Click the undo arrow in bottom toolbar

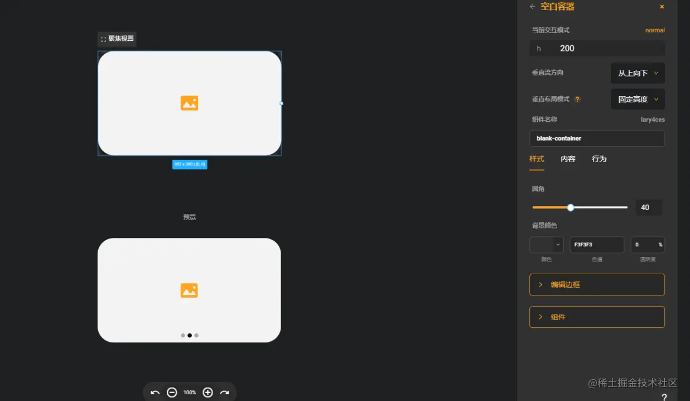(x=155, y=393)
